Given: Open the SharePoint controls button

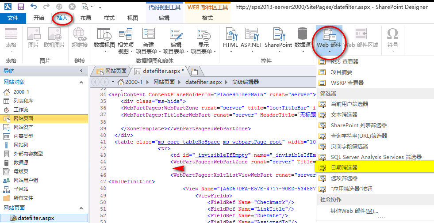Looking at the screenshot, I should point(278,40).
